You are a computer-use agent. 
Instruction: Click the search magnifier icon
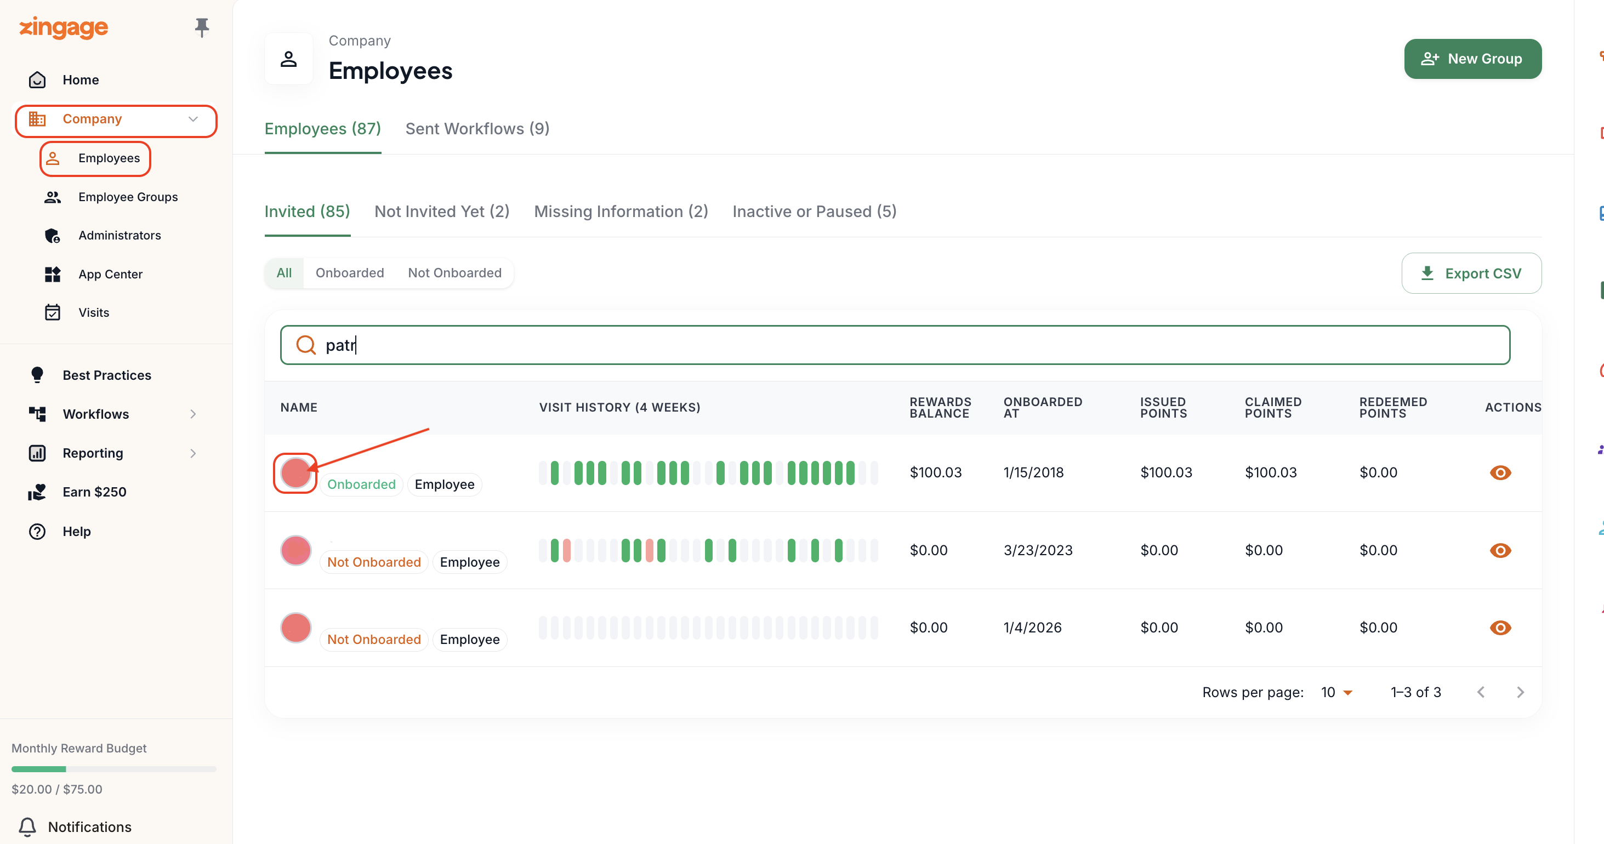[306, 345]
